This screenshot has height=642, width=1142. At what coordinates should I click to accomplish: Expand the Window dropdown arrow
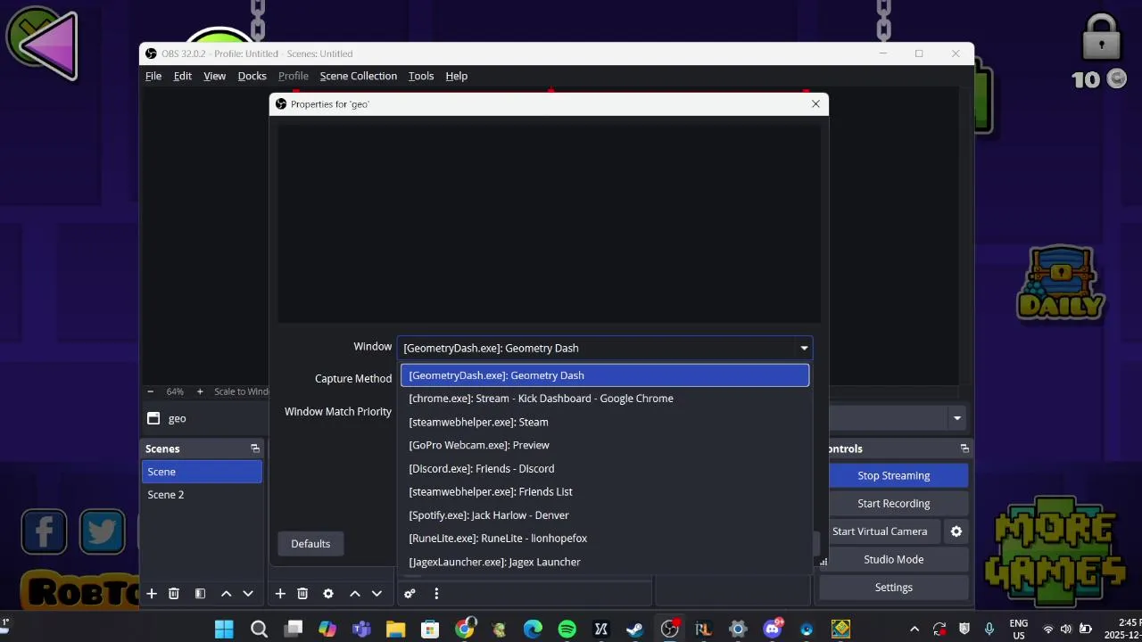pyautogui.click(x=804, y=349)
